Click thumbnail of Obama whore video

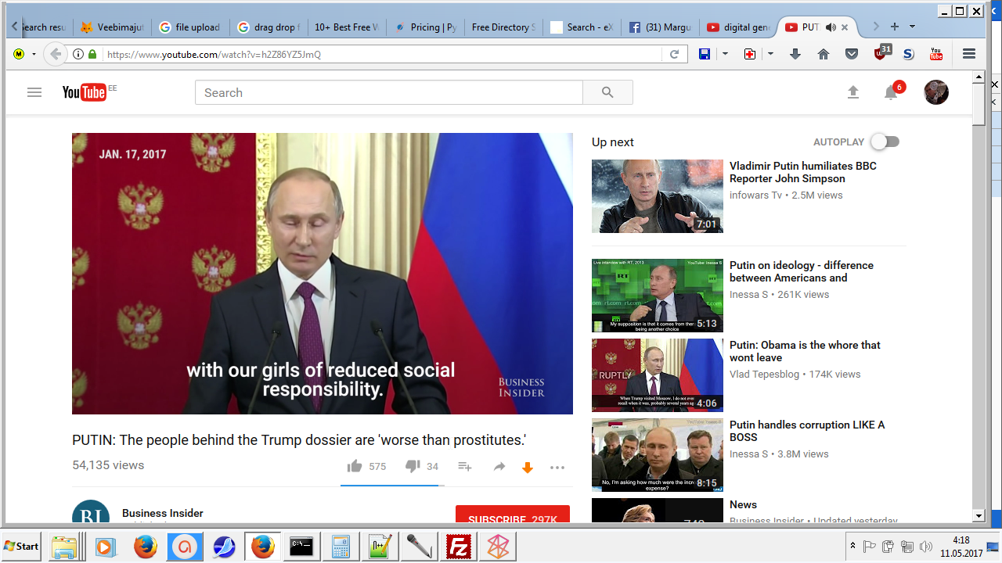[x=658, y=375]
